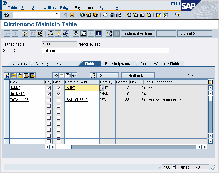
Task: Check the Key checkbox in fifth row
Action: tap(48, 112)
